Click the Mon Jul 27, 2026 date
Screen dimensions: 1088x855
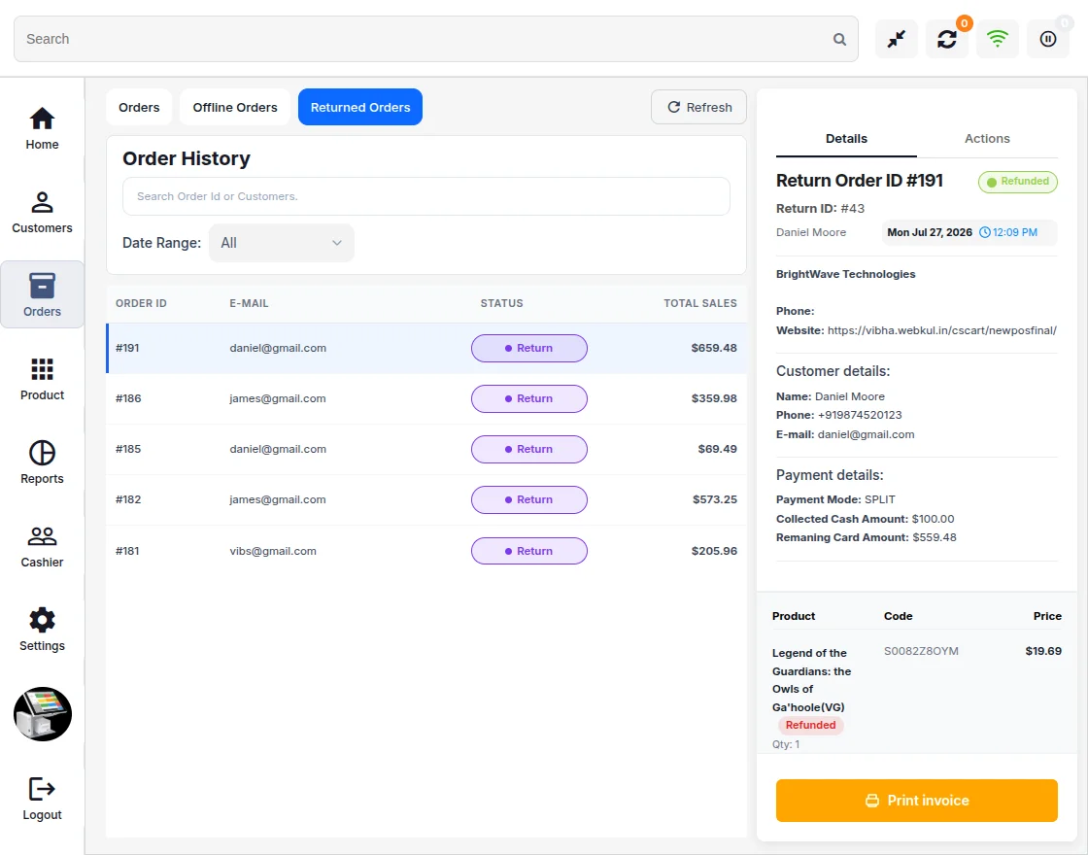click(x=930, y=232)
